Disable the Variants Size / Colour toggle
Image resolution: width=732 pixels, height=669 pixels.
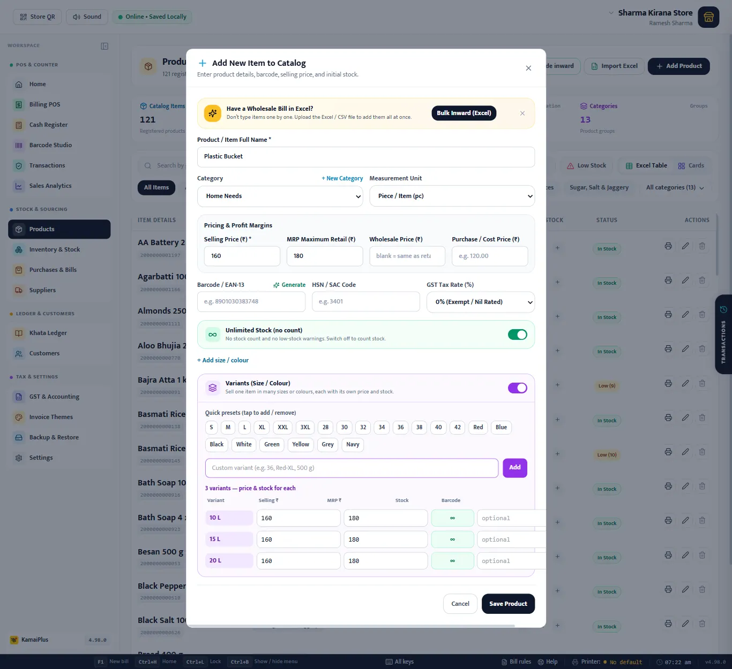[x=518, y=388]
